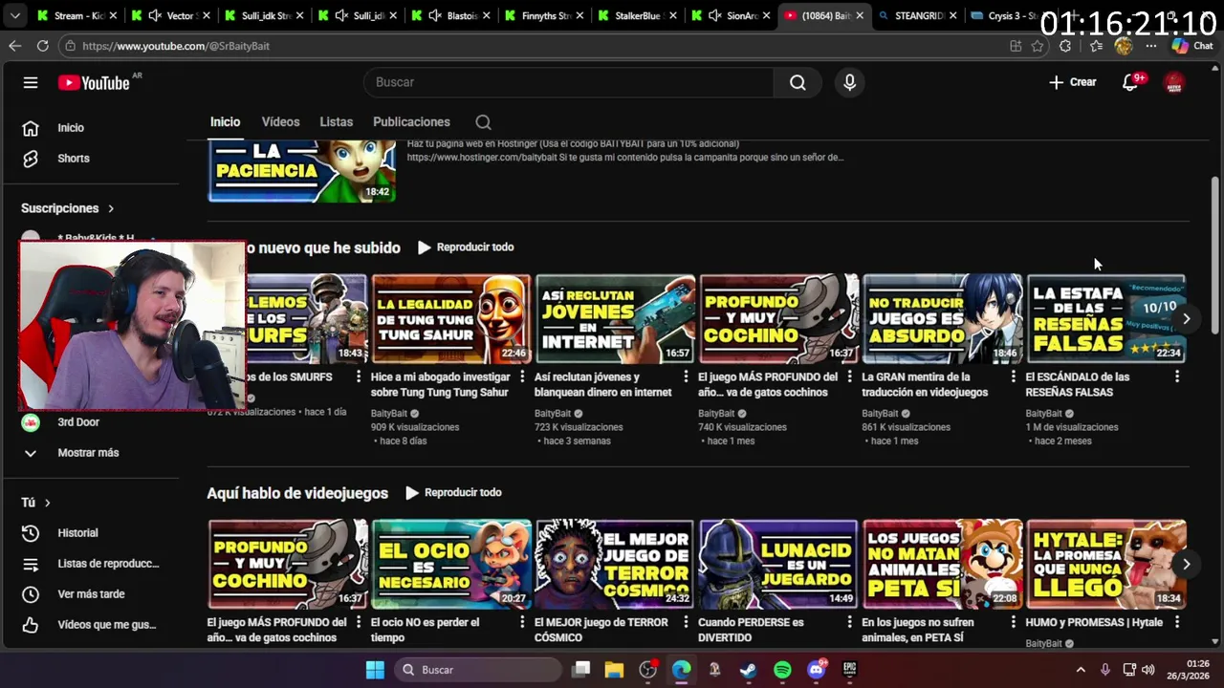The height and width of the screenshot is (688, 1224).
Task: Open options menu for HUMO y PROMESAS Hytale
Action: point(1177,623)
